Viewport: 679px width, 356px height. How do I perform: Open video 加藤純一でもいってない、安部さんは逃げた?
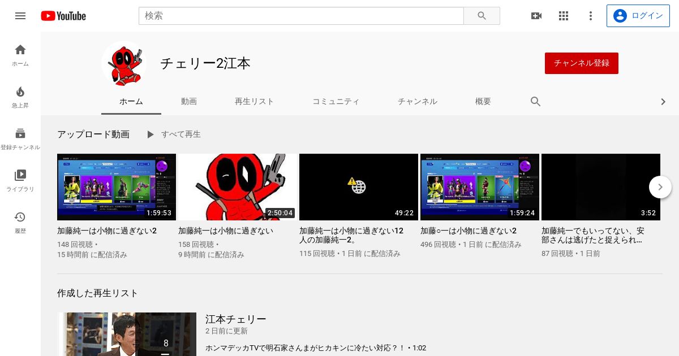[593, 236]
